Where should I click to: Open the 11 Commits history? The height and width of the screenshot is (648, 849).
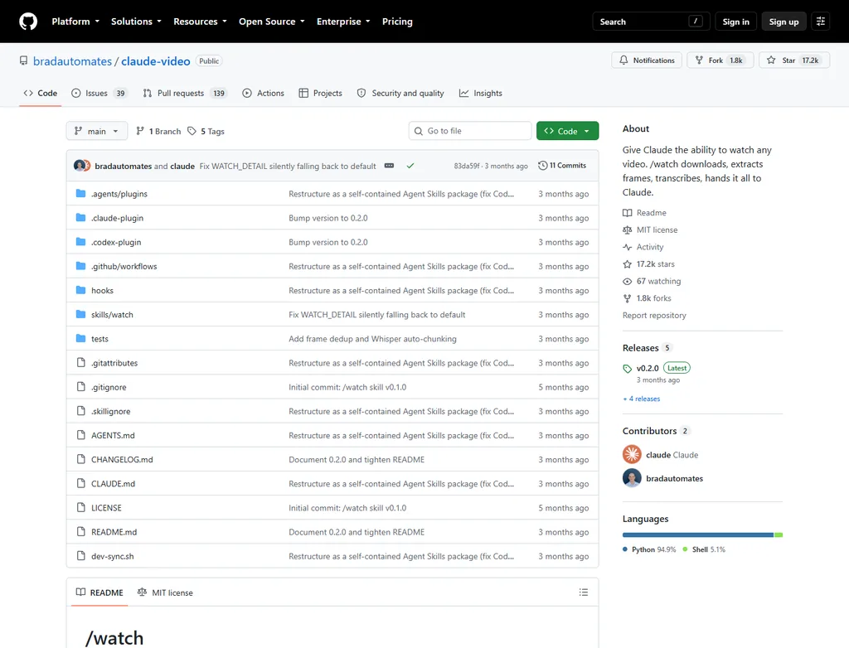point(562,166)
